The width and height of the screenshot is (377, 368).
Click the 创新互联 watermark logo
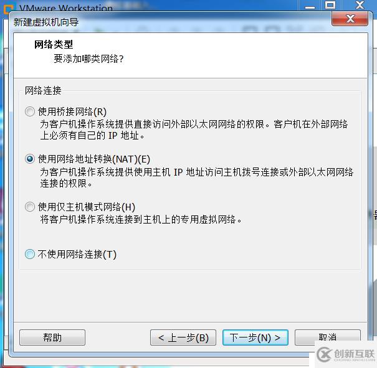pyautogui.click(x=345, y=354)
